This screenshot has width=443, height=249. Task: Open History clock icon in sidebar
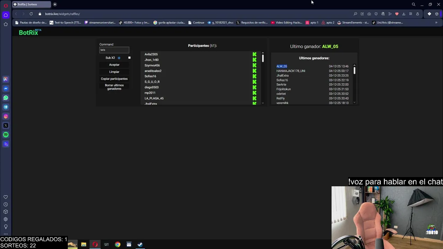(x=6, y=204)
